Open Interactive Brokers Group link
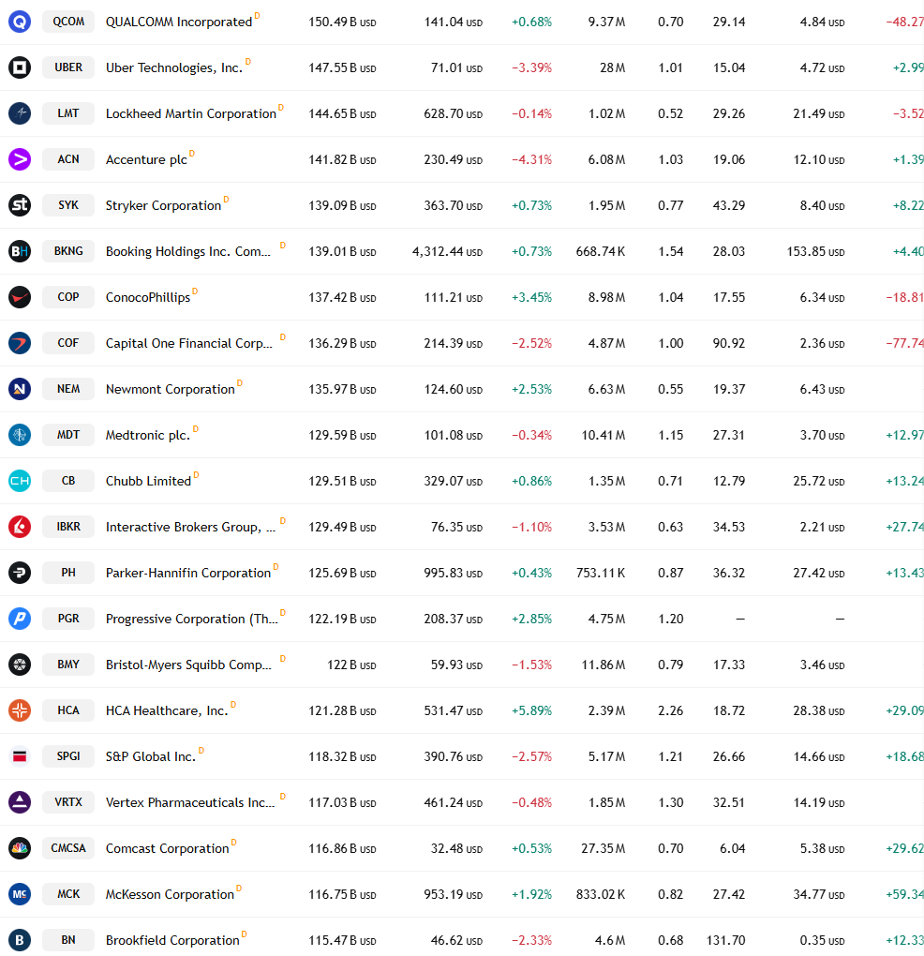This screenshot has width=924, height=956. click(190, 528)
